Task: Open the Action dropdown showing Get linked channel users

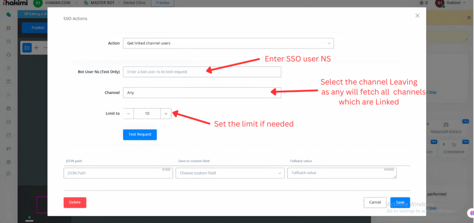Action: (228, 43)
